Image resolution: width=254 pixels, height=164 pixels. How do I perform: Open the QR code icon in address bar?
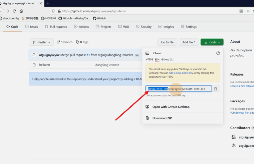tap(241, 11)
